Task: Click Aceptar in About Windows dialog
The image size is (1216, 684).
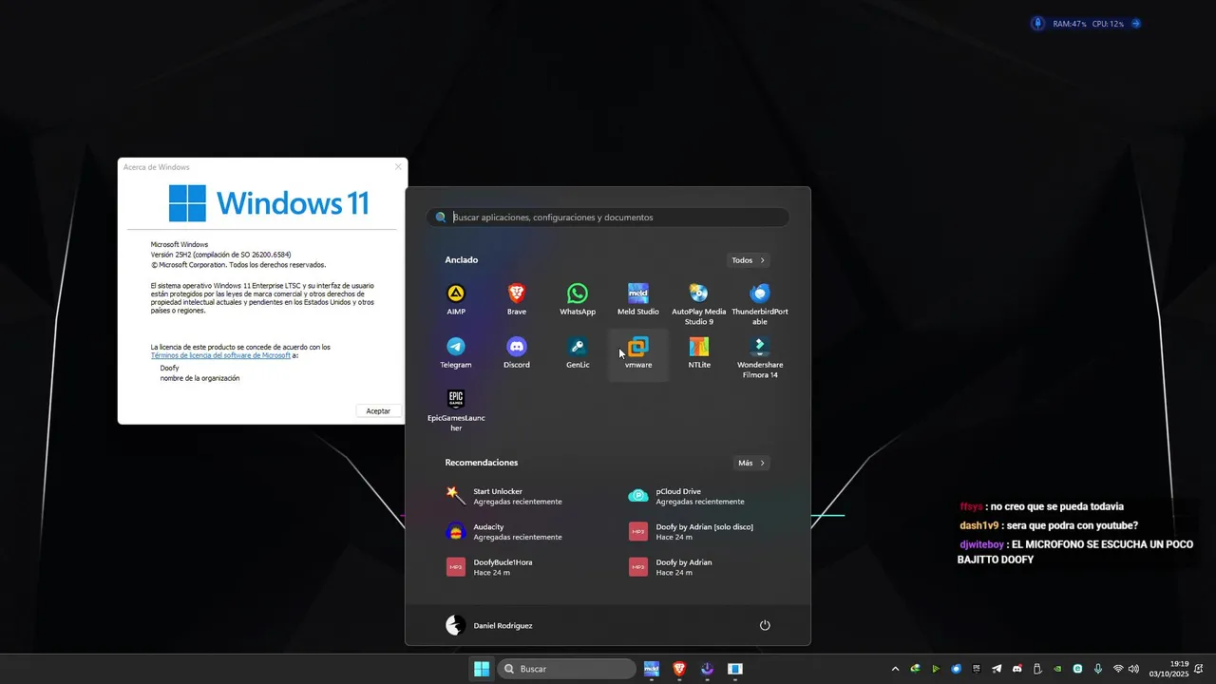Action: tap(378, 410)
